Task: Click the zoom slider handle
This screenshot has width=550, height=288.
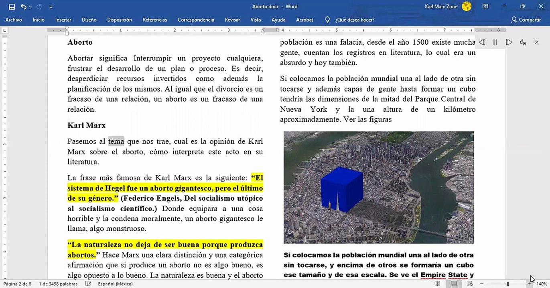Action: [507, 284]
